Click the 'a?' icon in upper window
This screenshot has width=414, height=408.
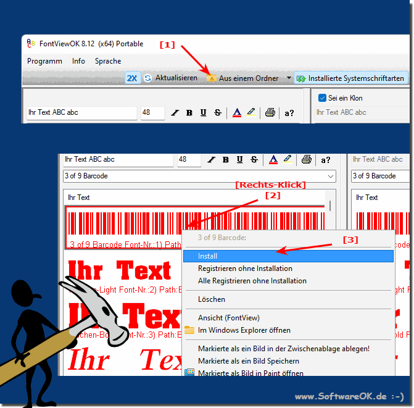point(289,114)
